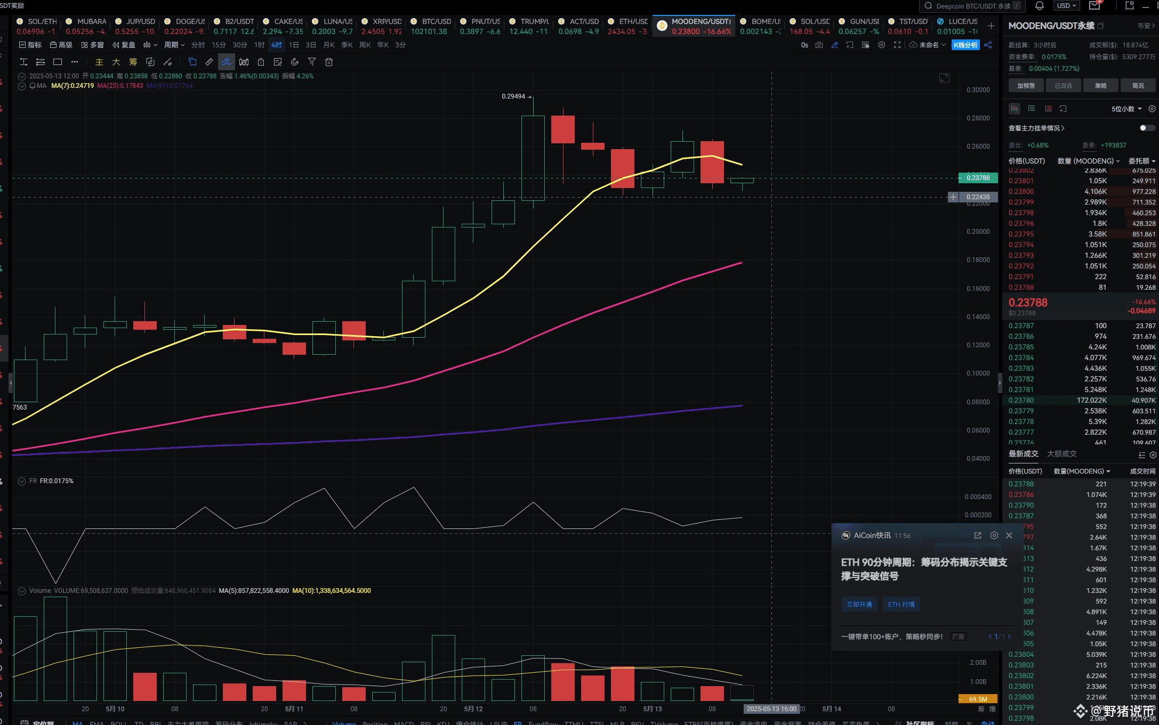
Task: Switch to 大额成交 trades tab
Action: pyautogui.click(x=1061, y=454)
